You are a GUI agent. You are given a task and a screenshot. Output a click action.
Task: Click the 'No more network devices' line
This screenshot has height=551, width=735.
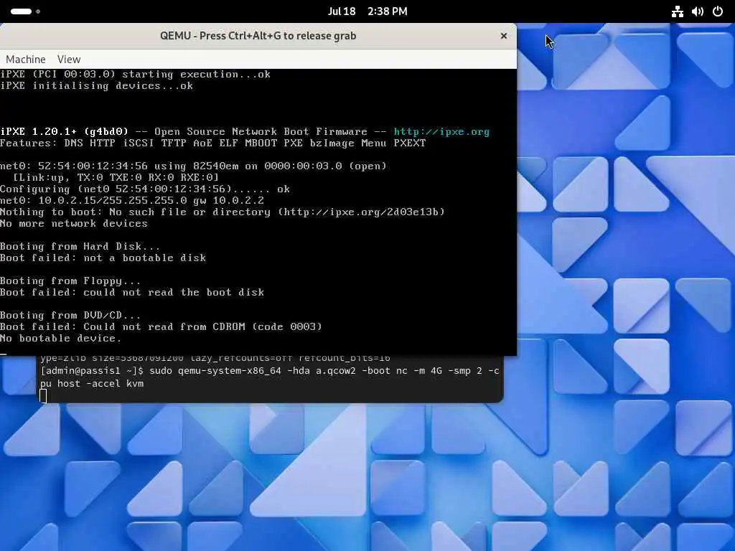74,224
